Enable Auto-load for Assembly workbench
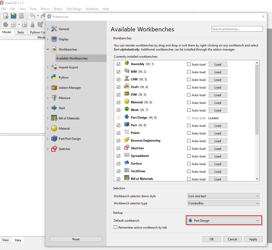The width and height of the screenshot is (272, 250). pyautogui.click(x=189, y=64)
